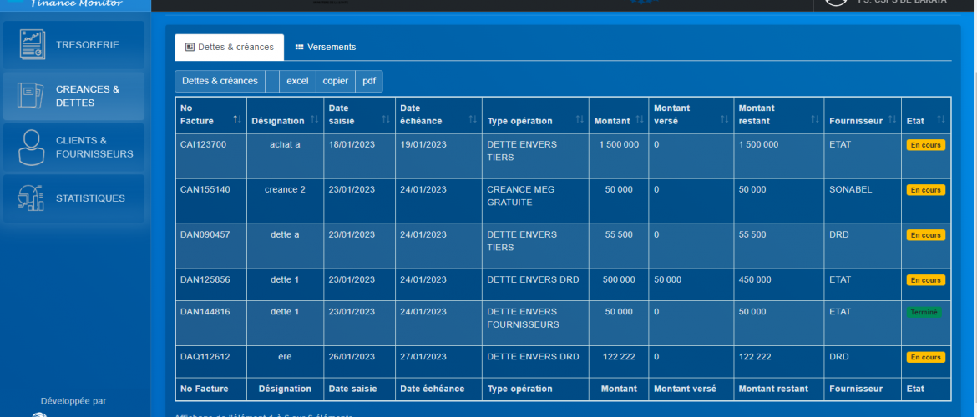The width and height of the screenshot is (977, 417).
Task: Click sort arrows on Désignation column
Action: point(314,121)
